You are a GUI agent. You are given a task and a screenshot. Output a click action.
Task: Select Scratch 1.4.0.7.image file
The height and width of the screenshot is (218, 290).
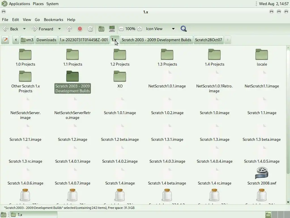[72, 183]
